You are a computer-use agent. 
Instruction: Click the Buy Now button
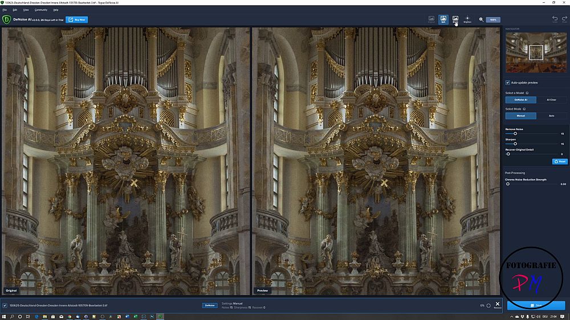coord(77,19)
